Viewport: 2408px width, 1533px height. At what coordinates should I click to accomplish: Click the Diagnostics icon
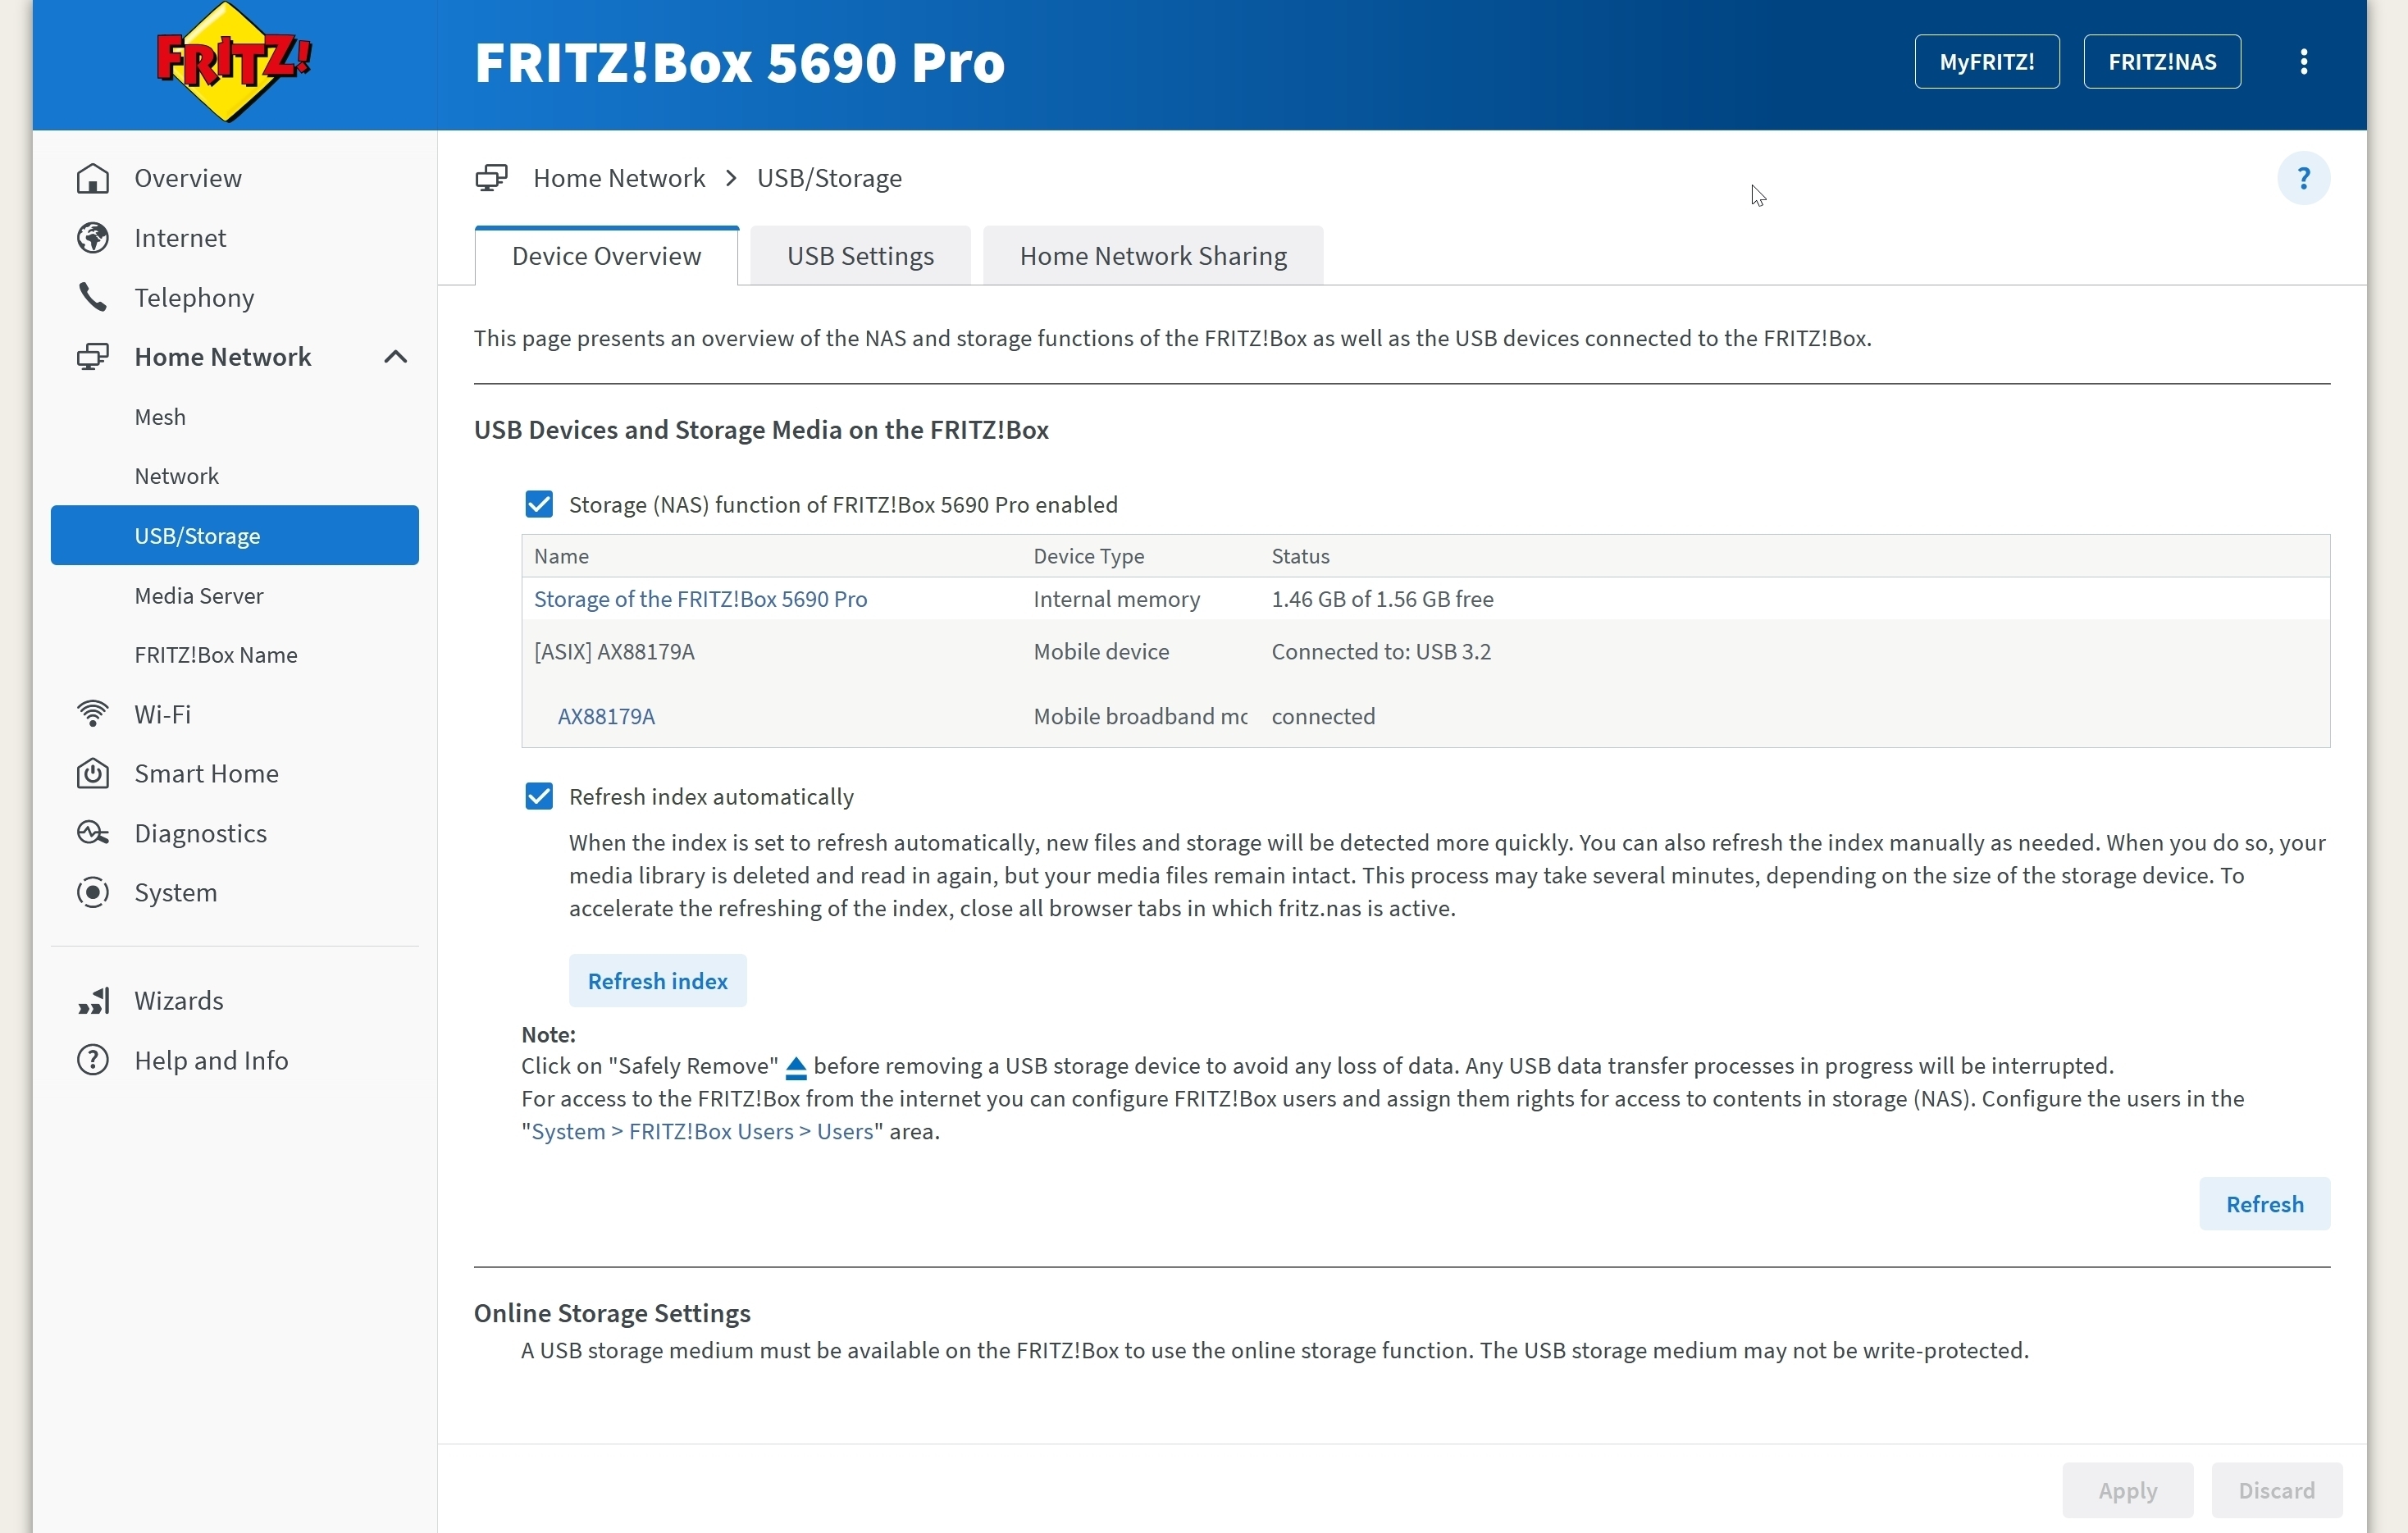[x=93, y=833]
